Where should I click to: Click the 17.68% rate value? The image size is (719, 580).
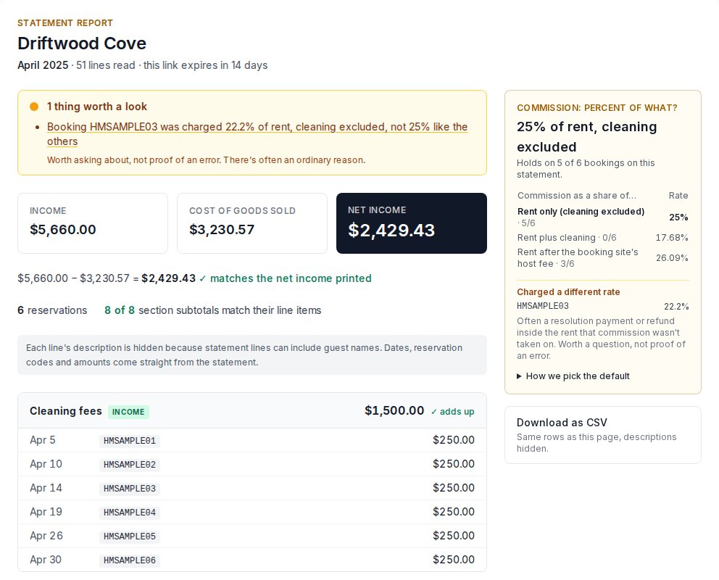tap(672, 238)
